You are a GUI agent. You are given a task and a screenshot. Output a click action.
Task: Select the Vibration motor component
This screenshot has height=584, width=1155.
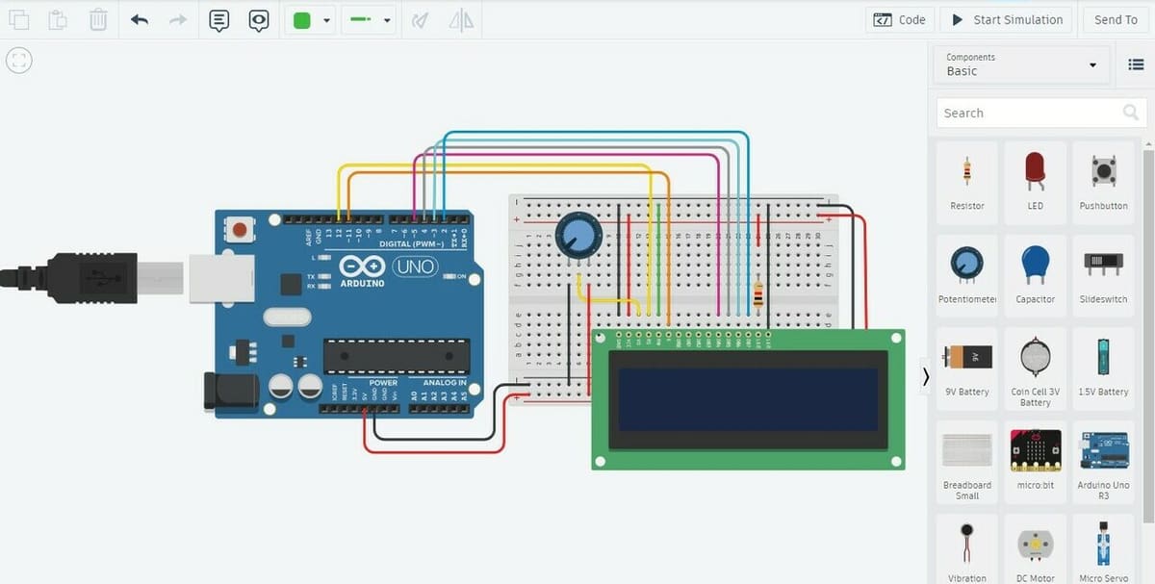pyautogui.click(x=967, y=548)
